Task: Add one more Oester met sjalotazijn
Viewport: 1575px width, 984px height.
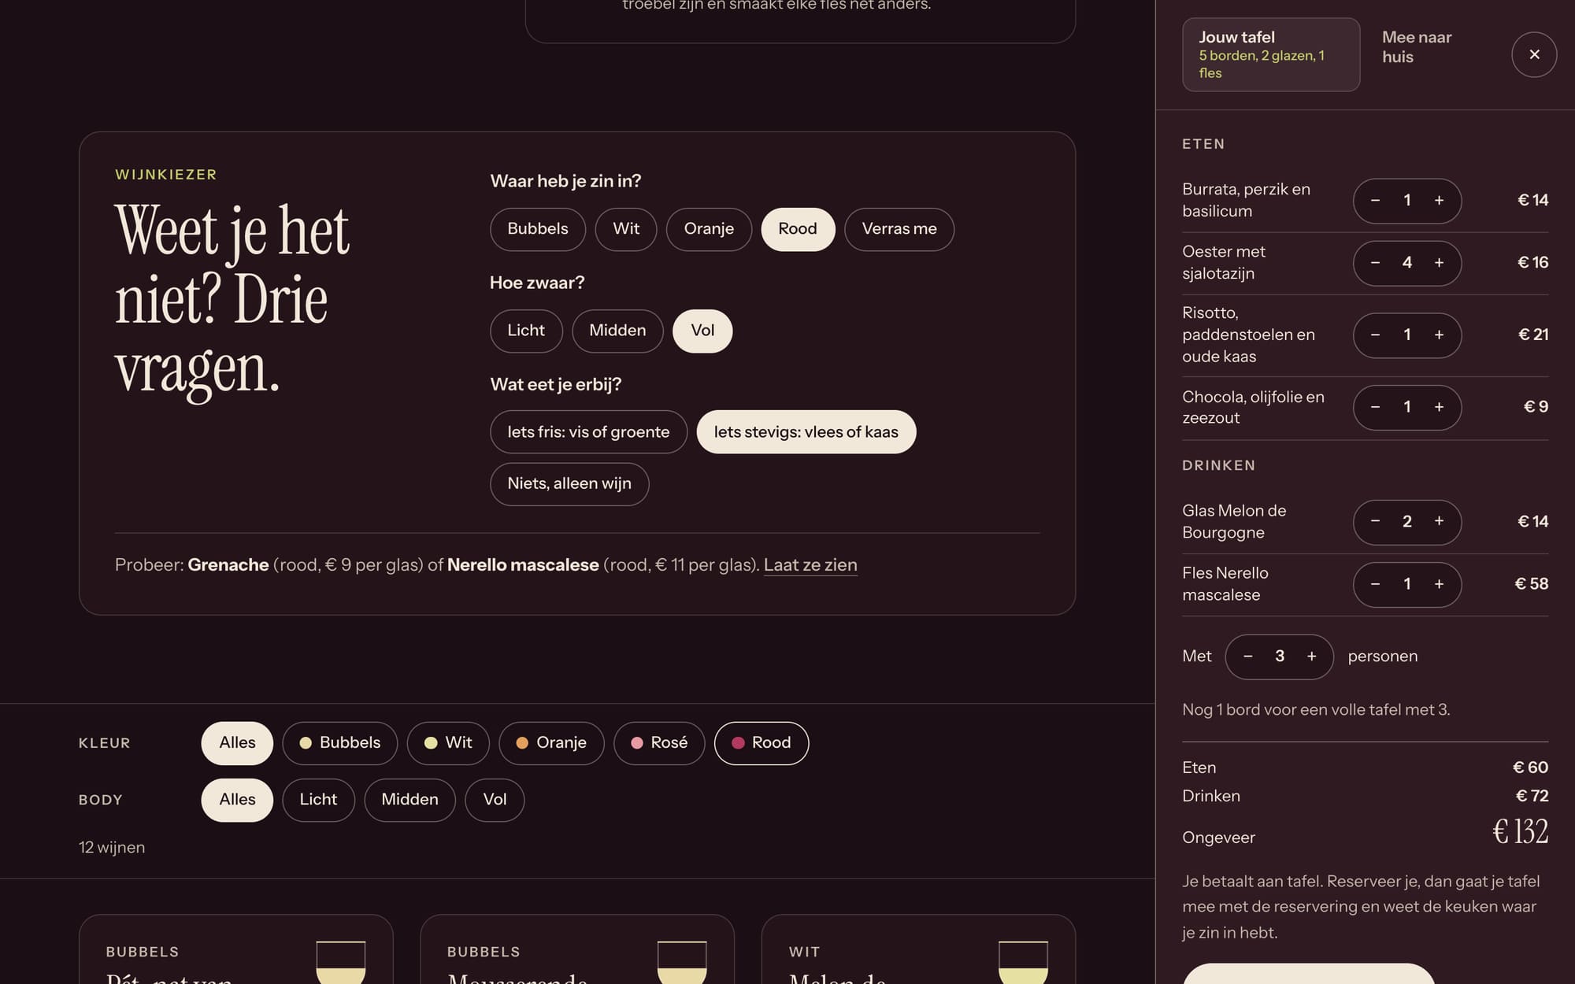Action: pyautogui.click(x=1439, y=263)
